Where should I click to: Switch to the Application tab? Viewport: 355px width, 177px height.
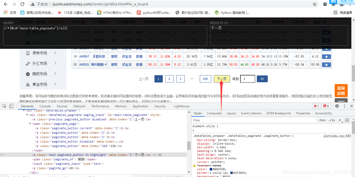click(141, 106)
